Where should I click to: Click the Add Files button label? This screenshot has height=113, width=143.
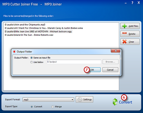click(133, 26)
